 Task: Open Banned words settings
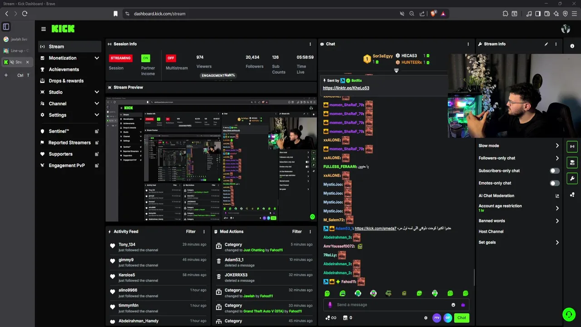click(519, 221)
